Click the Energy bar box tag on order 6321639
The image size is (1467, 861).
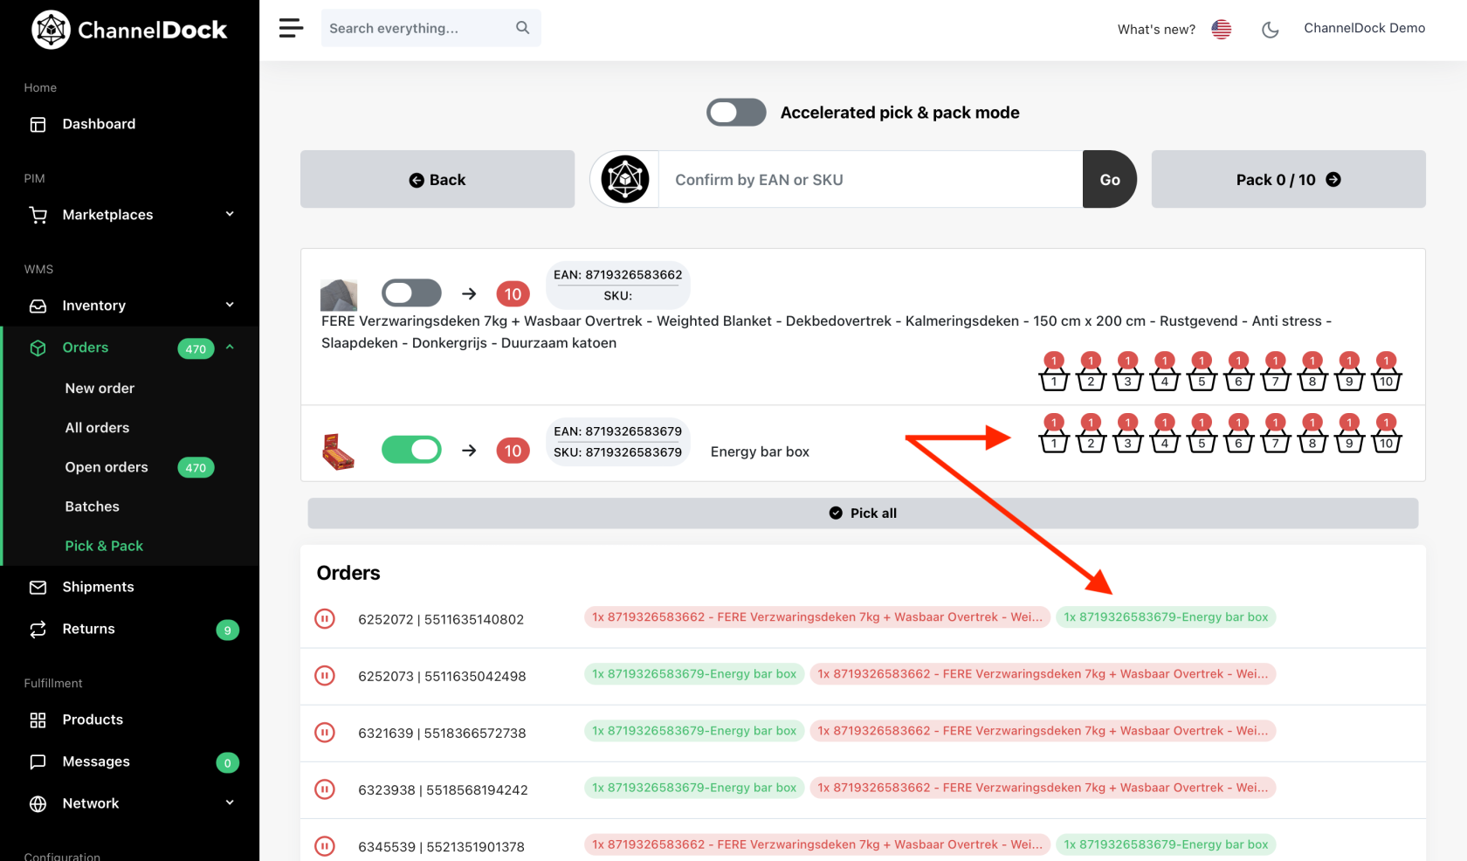[x=694, y=731]
